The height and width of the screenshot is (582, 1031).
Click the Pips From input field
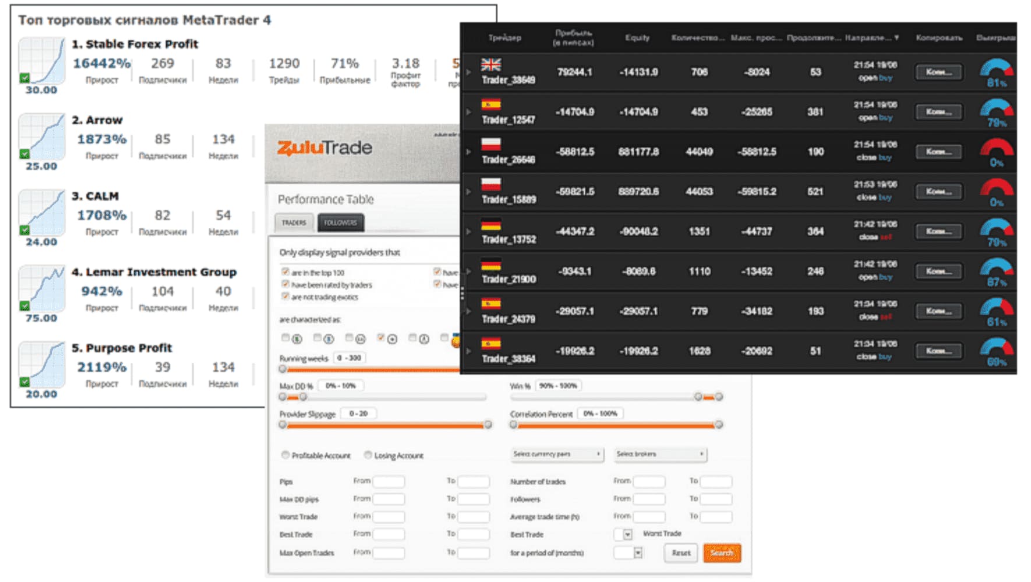[389, 481]
